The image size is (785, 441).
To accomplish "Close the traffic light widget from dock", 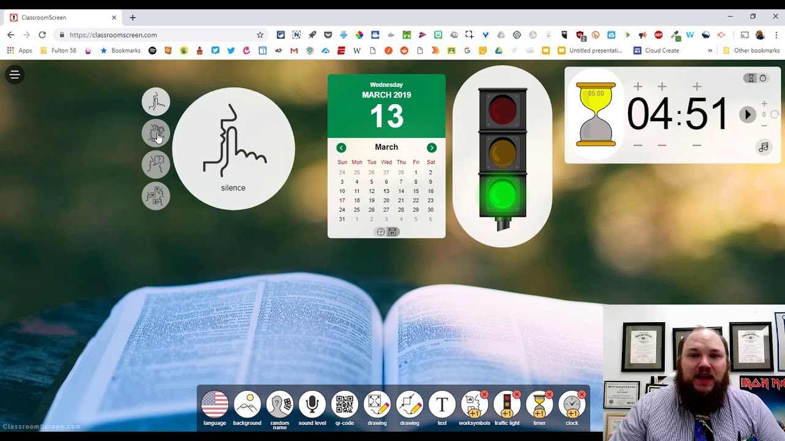I will tap(517, 394).
